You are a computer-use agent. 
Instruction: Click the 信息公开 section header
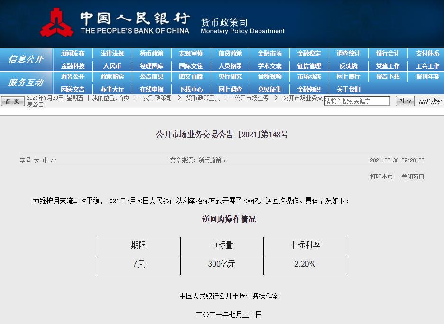click(26, 60)
